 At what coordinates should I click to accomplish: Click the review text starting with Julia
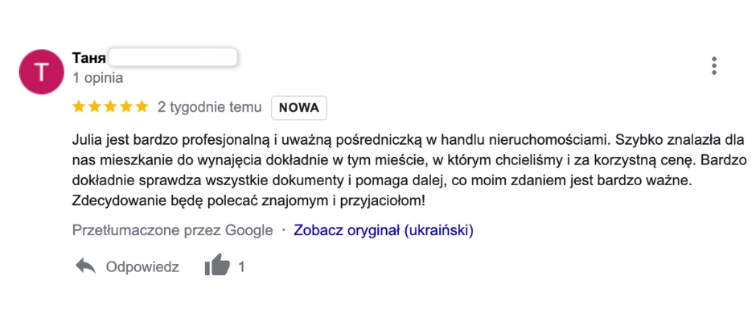[x=409, y=170]
